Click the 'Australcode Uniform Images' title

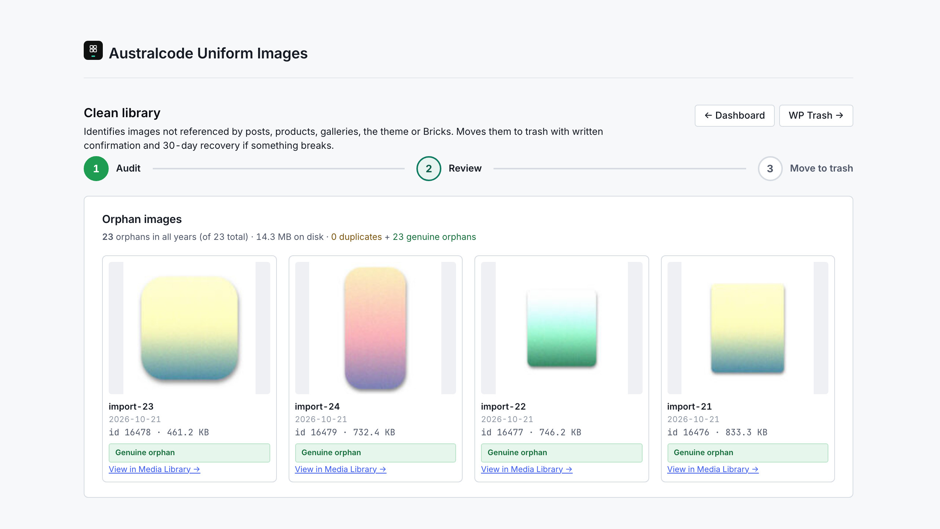(208, 53)
